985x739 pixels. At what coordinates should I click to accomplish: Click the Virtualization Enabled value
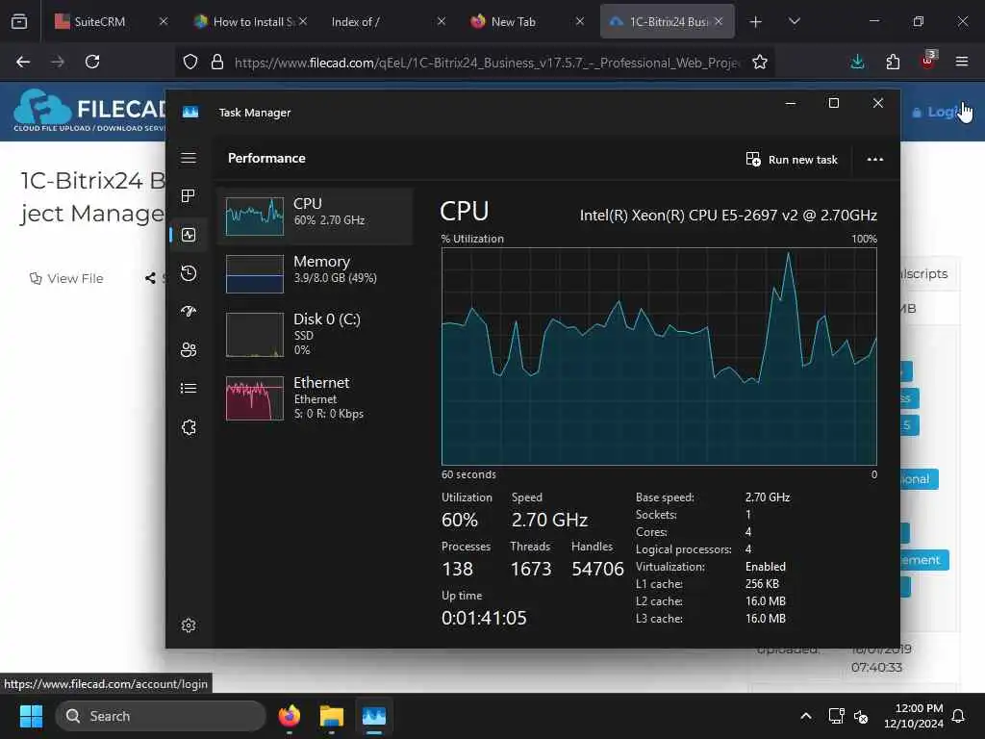[765, 567]
